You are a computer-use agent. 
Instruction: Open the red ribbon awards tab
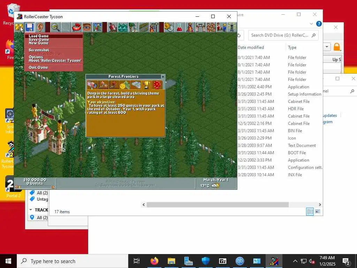[x=157, y=85]
